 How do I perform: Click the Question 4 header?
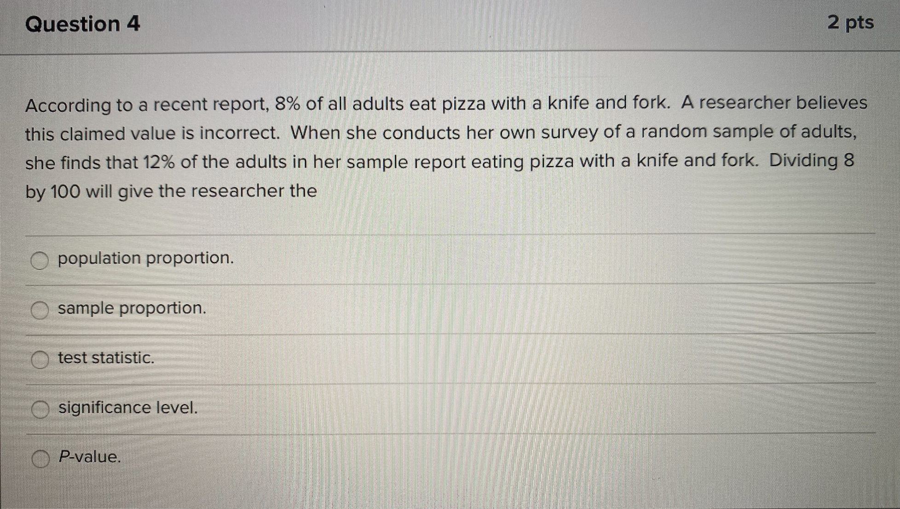(x=83, y=24)
